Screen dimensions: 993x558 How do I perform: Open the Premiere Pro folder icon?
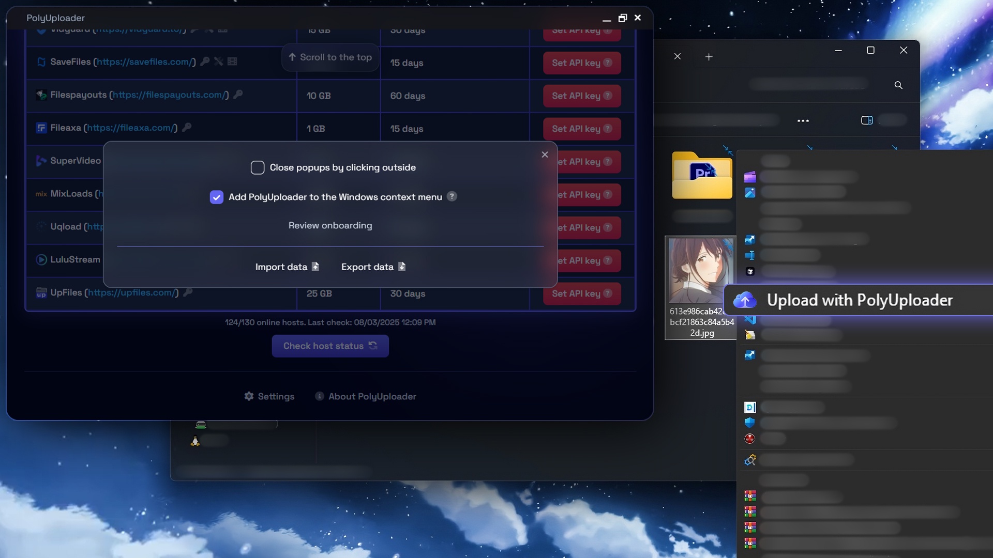tap(702, 176)
